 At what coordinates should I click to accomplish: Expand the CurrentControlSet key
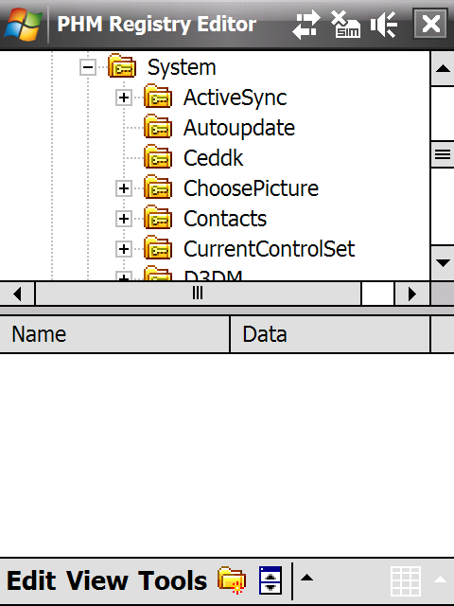pyautogui.click(x=124, y=249)
